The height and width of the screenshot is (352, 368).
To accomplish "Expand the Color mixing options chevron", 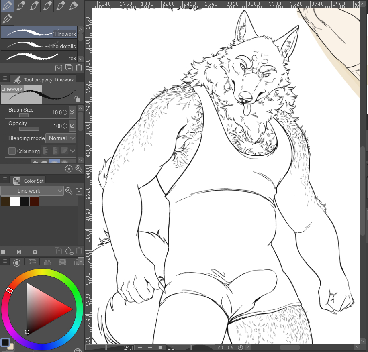I will tap(73, 151).
